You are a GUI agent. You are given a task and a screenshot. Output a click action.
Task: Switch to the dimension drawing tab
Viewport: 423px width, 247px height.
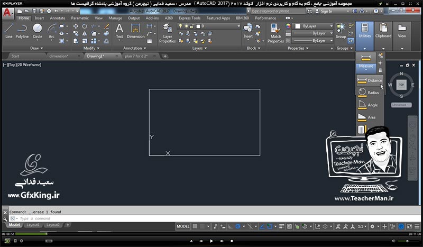click(59, 56)
